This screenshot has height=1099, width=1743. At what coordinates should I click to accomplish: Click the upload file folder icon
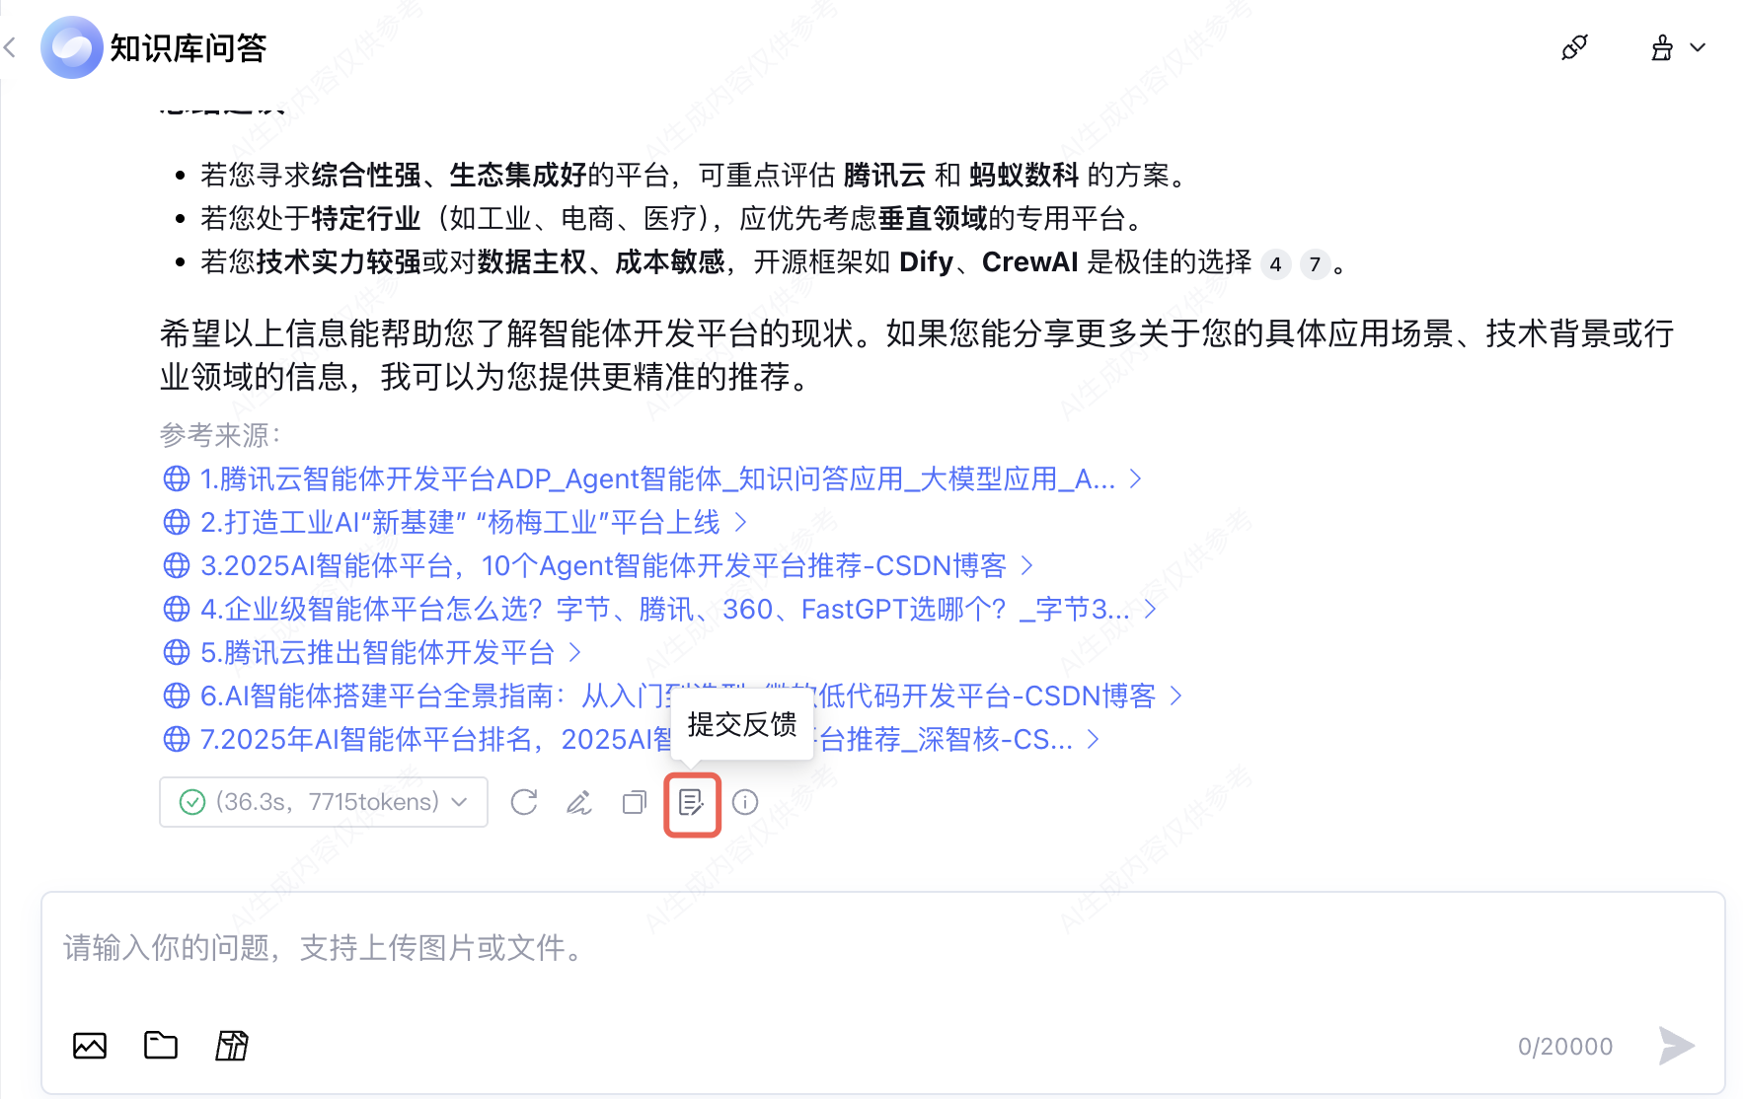[x=161, y=1045]
